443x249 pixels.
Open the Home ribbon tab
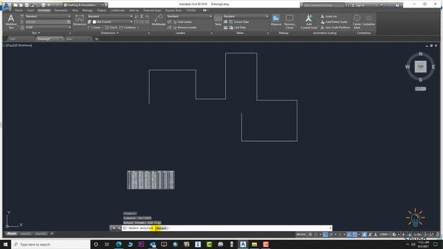coord(19,10)
